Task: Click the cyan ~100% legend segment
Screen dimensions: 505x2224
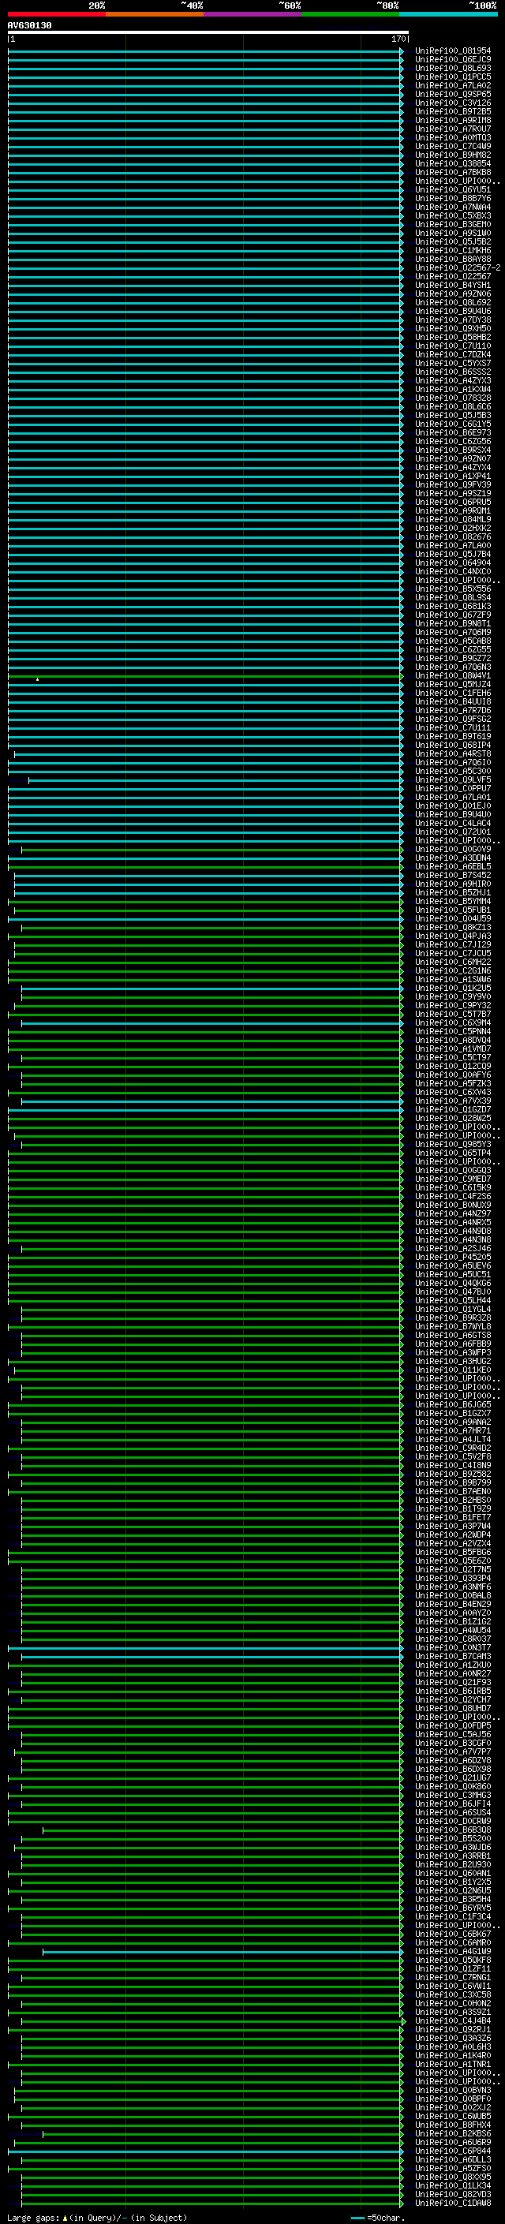Action: (448, 14)
